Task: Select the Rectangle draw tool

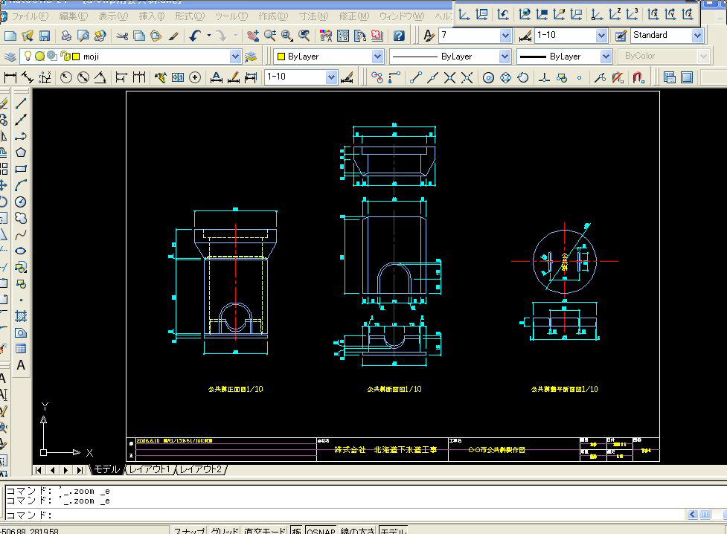Action: pyautogui.click(x=21, y=169)
